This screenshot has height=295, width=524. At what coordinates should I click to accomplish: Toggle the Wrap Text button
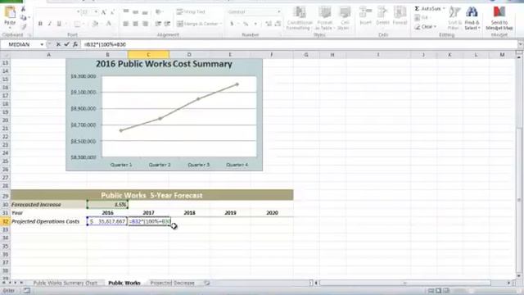[191, 12]
